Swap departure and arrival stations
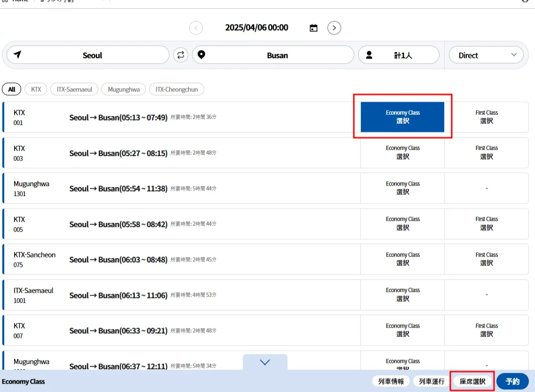Screen dimensions: 535x392 point(180,55)
